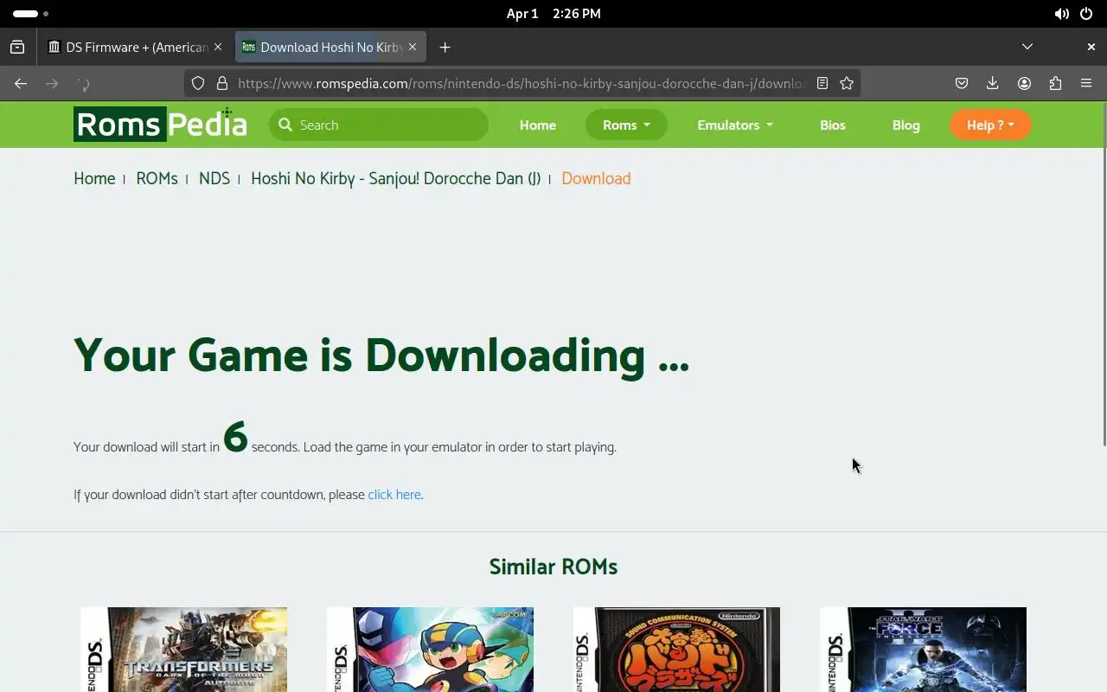Click the browser URL address bar

[x=522, y=83]
